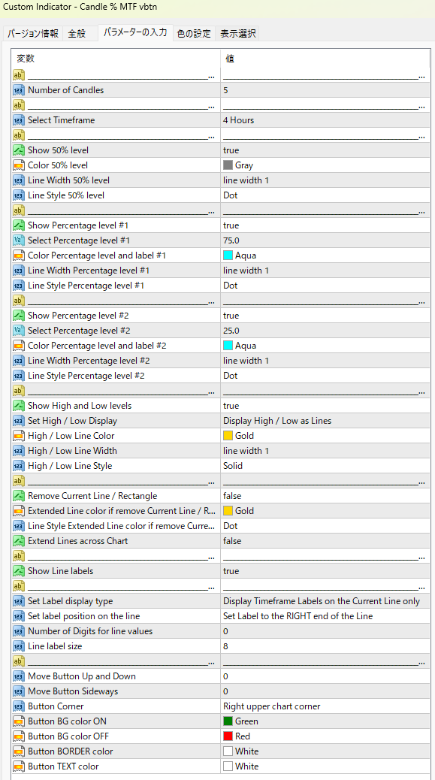
Task: Switch to the 色の設定 tab
Action: (x=194, y=33)
